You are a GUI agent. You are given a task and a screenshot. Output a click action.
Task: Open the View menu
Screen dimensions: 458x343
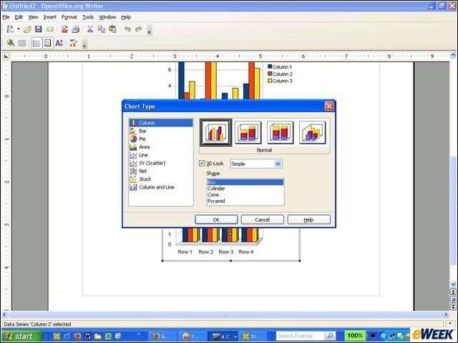pyautogui.click(x=33, y=17)
